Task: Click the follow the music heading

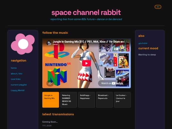Action: click(x=55, y=33)
